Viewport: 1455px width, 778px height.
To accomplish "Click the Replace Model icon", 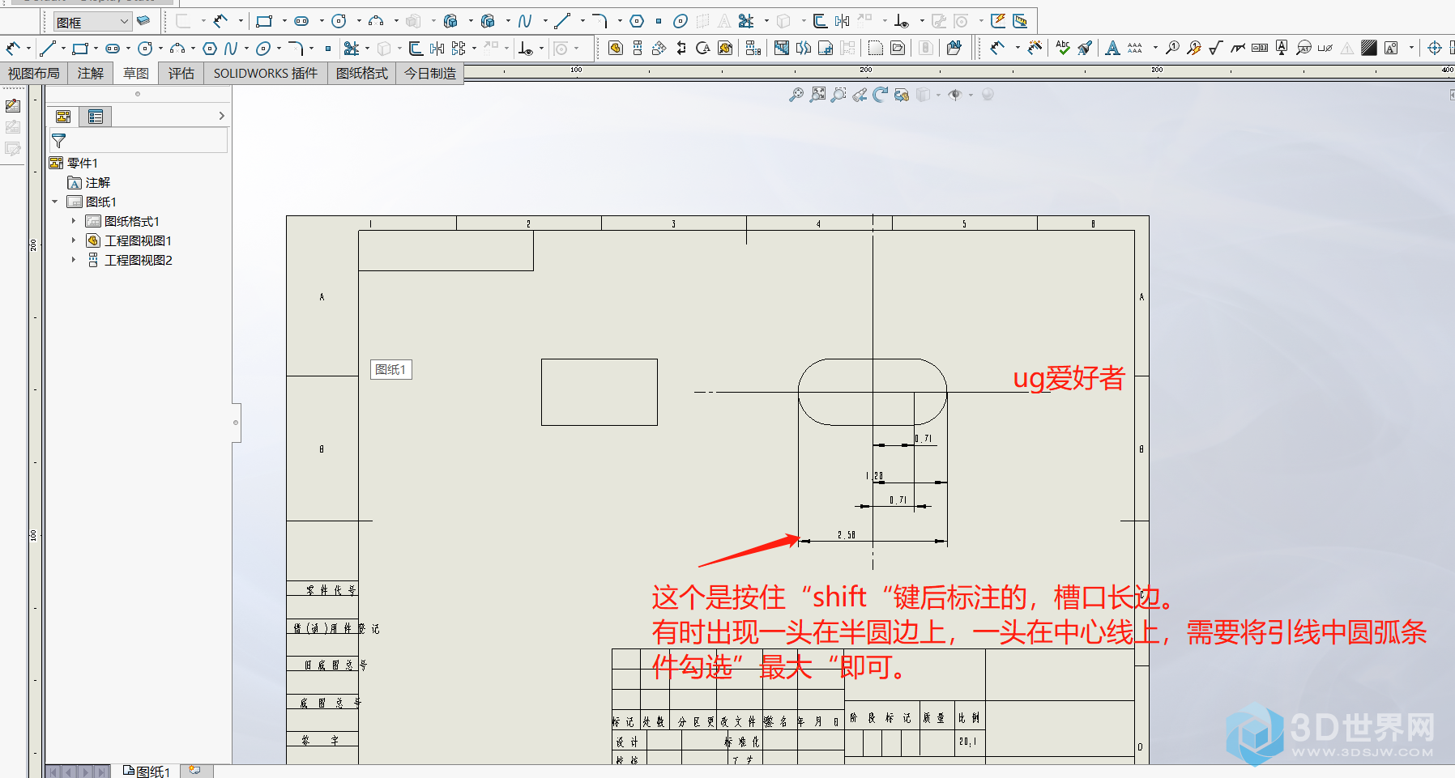I will coord(954,49).
